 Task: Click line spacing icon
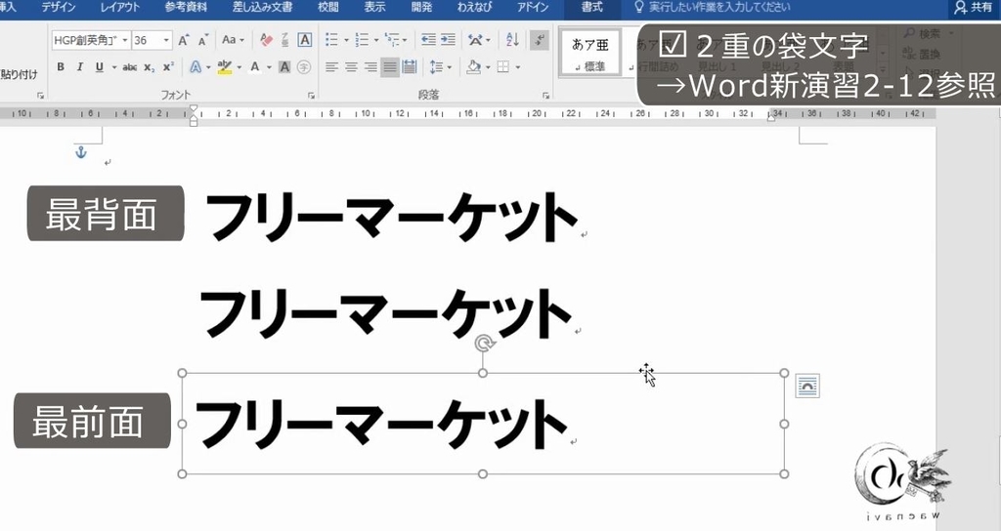pyautogui.click(x=437, y=67)
